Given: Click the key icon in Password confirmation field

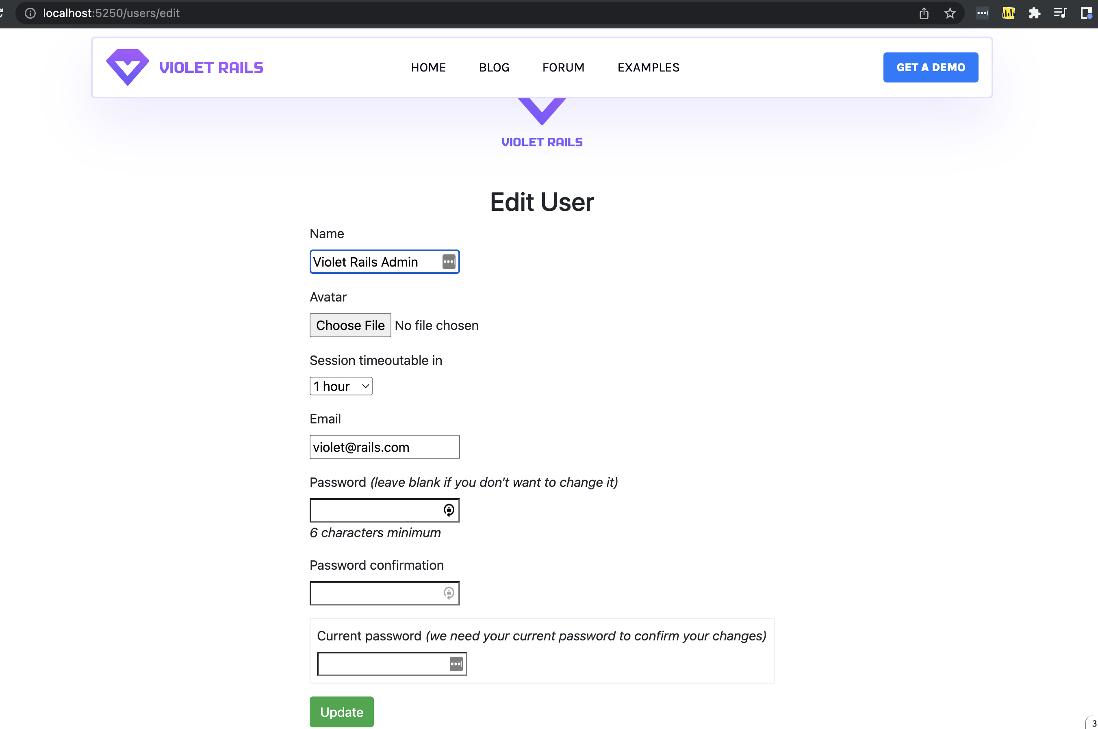Looking at the screenshot, I should coord(449,593).
